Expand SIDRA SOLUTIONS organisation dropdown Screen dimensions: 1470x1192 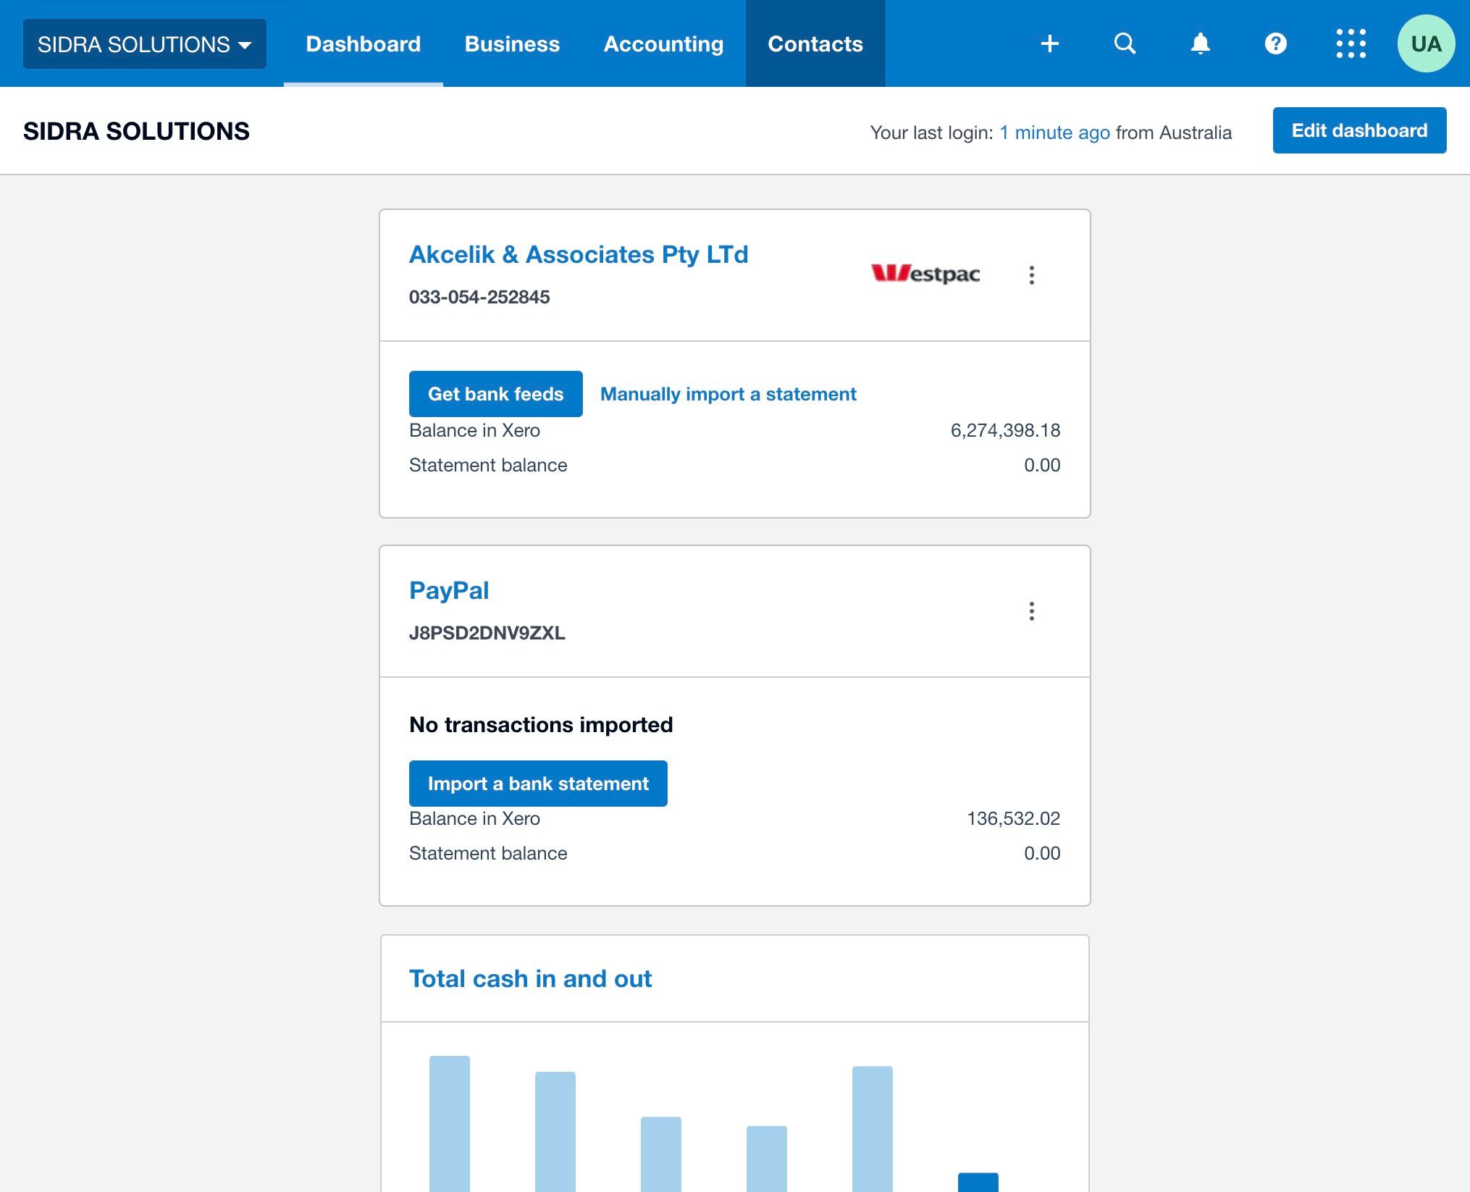144,44
